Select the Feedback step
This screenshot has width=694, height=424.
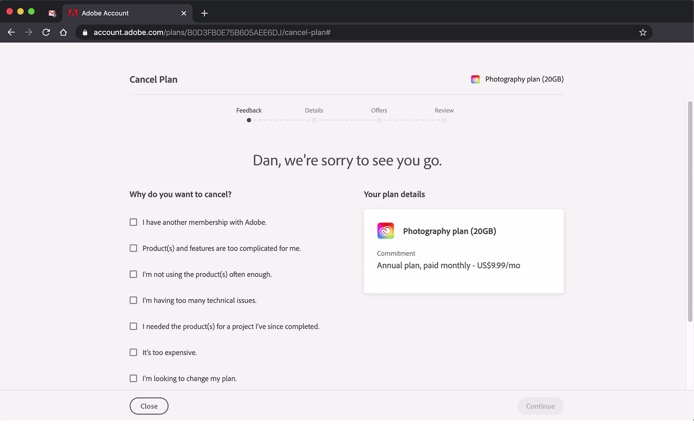click(x=249, y=111)
